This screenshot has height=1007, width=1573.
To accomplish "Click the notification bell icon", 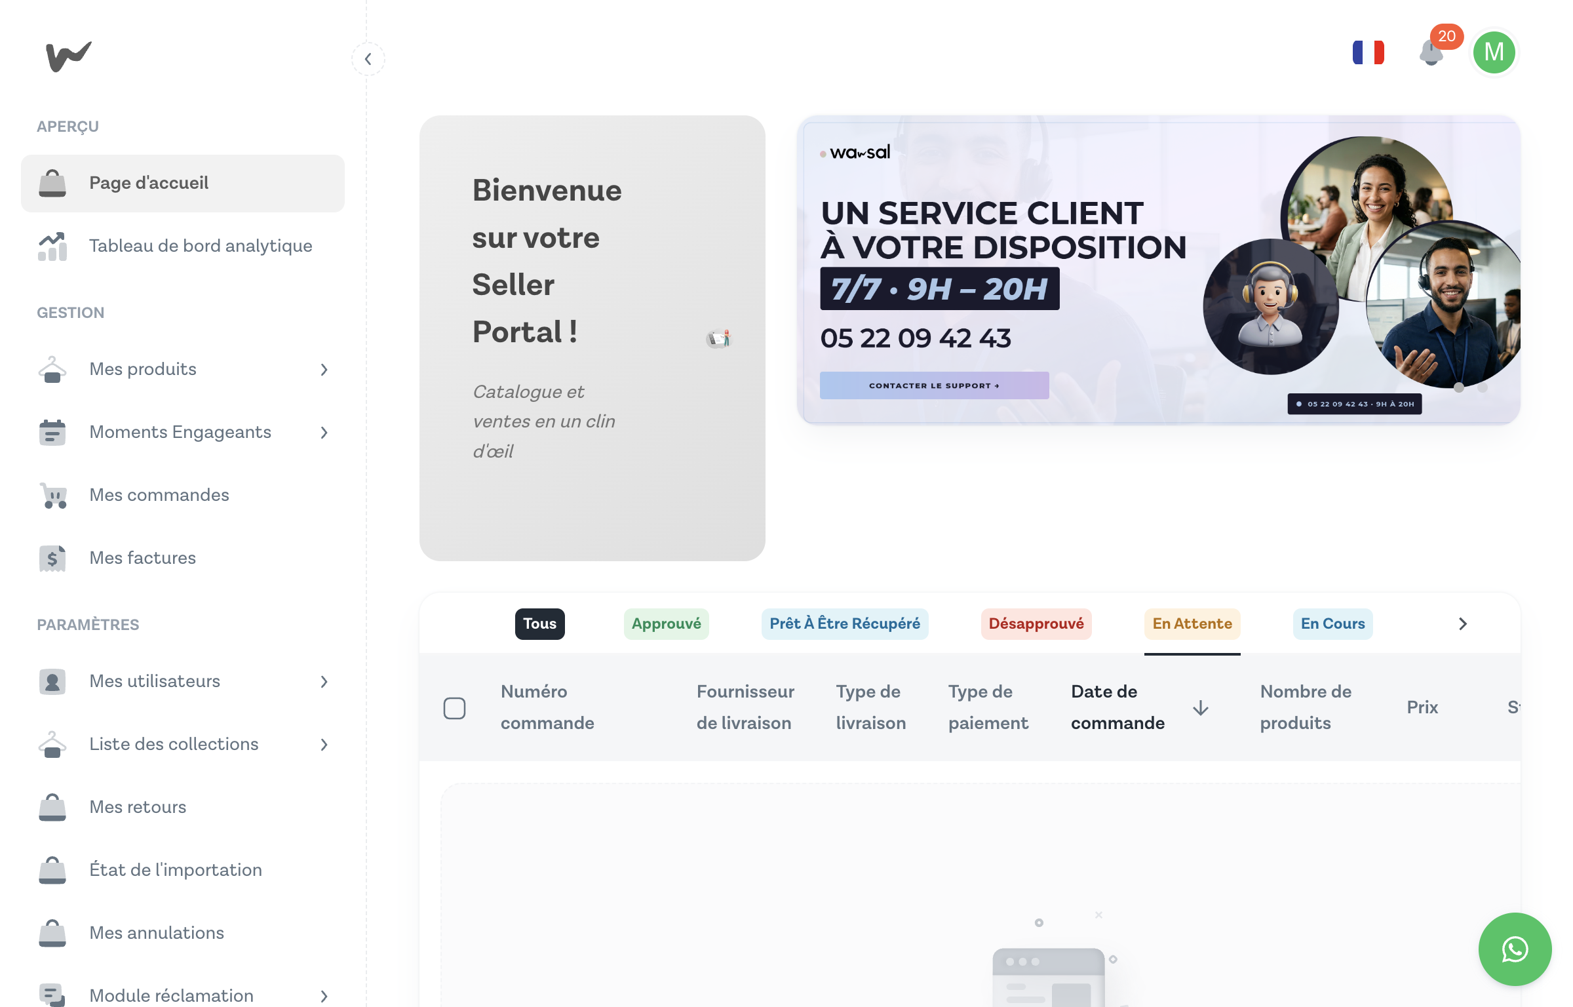I will pos(1431,52).
